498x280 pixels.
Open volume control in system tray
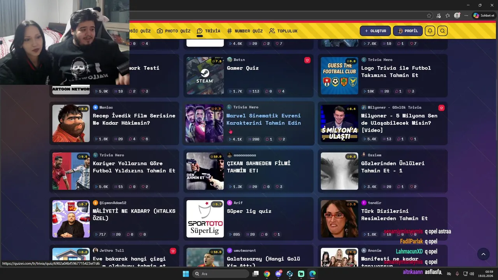click(x=472, y=274)
